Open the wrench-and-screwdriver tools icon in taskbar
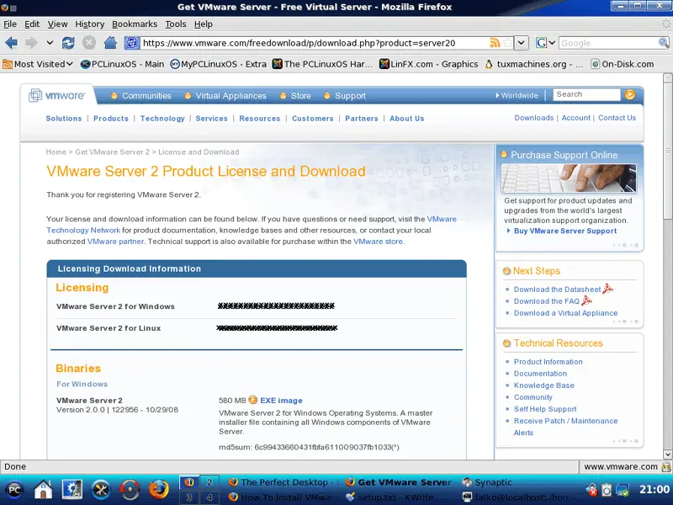Image resolution: width=673 pixels, height=505 pixels. coord(101,490)
